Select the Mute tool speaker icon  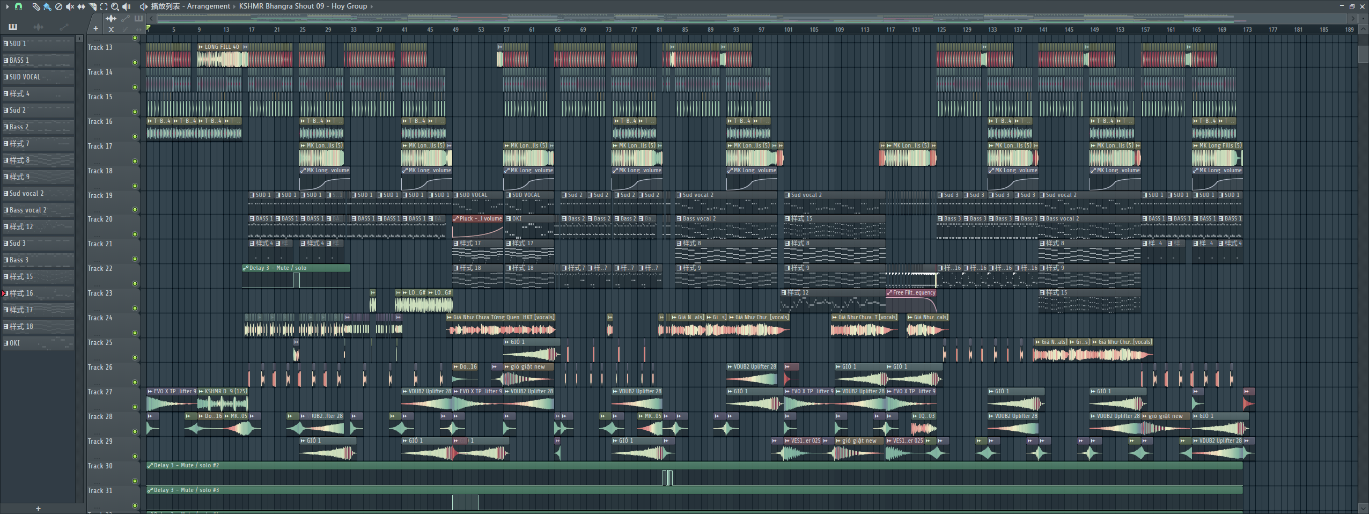(70, 6)
